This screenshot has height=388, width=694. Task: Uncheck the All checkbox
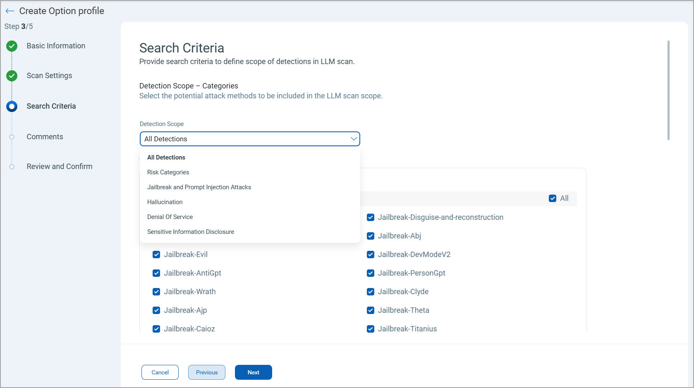point(553,198)
